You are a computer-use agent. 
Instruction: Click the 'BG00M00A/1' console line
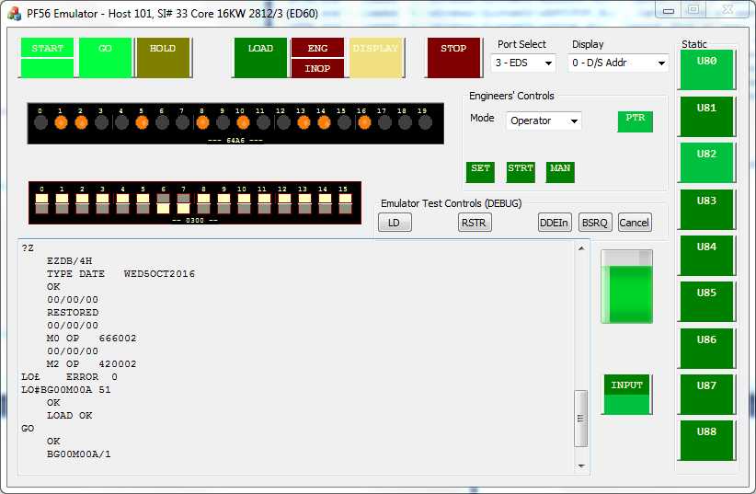(78, 454)
